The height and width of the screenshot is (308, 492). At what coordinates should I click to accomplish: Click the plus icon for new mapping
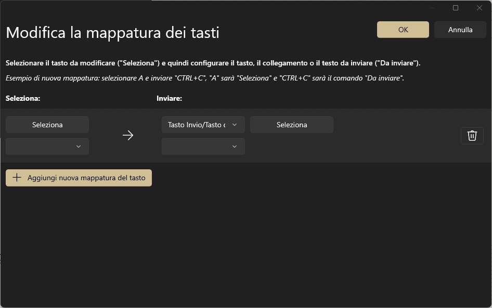click(x=17, y=178)
